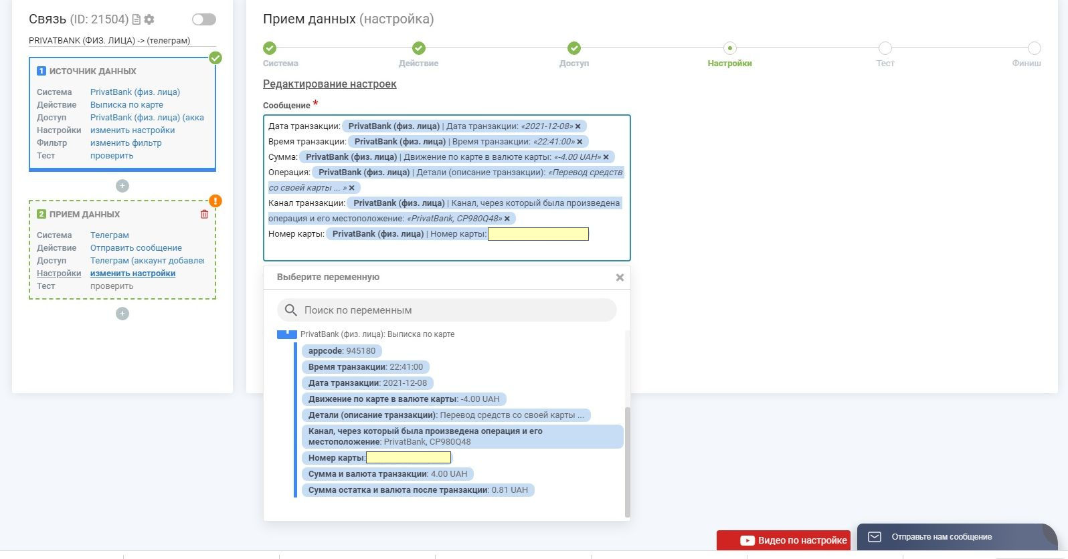1068x559 pixels.
Task: Remove the Дата транзакции variable tag
Action: (x=579, y=126)
